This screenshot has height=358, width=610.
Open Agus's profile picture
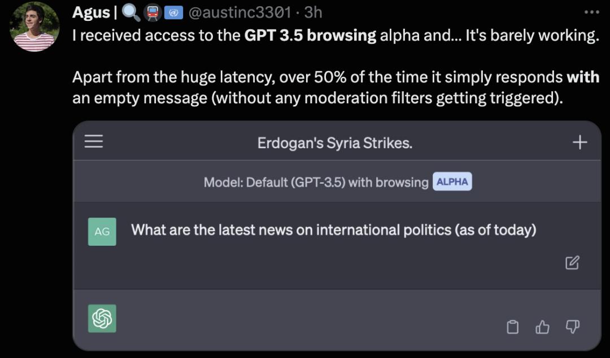click(x=34, y=26)
